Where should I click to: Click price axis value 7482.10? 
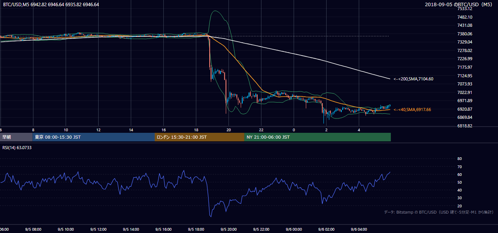pyautogui.click(x=465, y=17)
